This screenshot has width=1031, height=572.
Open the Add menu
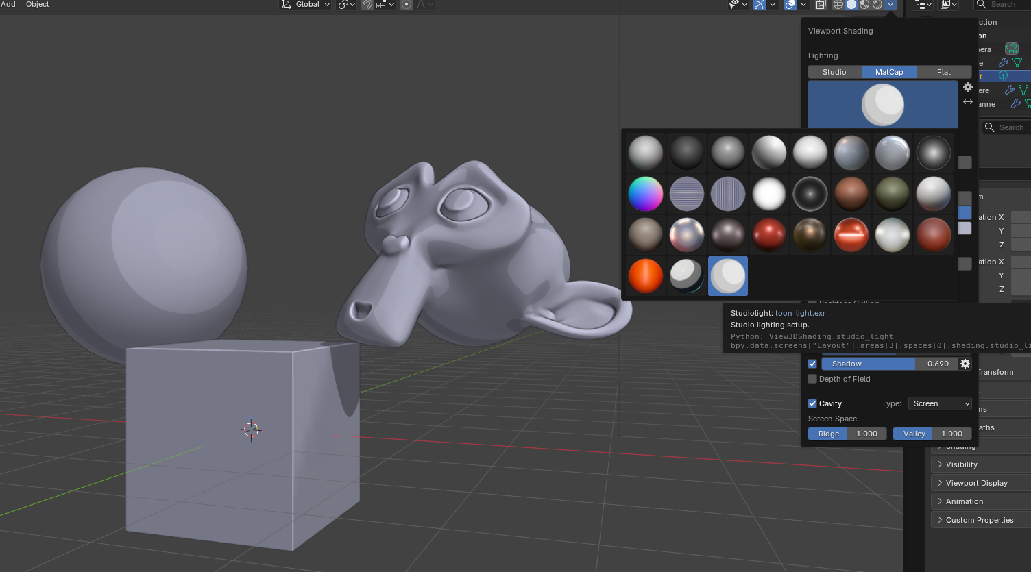8,4
